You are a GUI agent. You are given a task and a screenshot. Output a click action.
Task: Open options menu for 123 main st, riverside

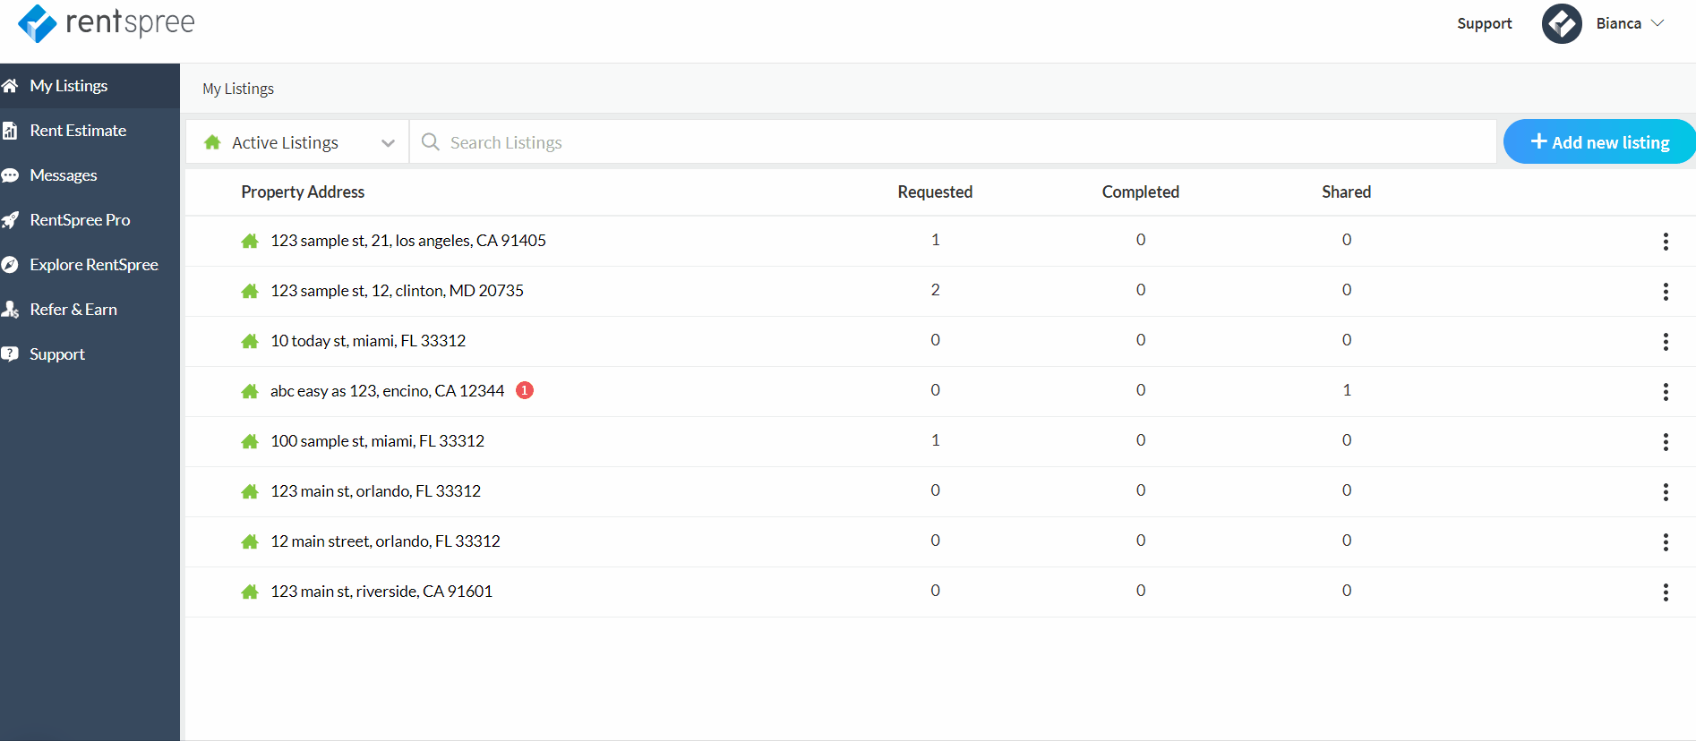coord(1666,592)
